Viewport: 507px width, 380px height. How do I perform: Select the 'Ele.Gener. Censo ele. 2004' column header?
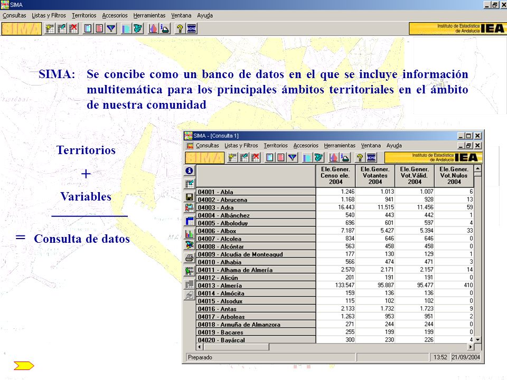[336, 176]
